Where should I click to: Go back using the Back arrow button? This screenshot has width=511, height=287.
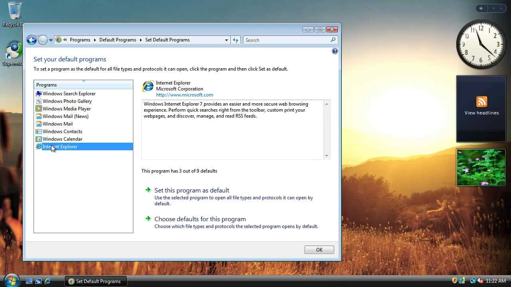point(32,40)
